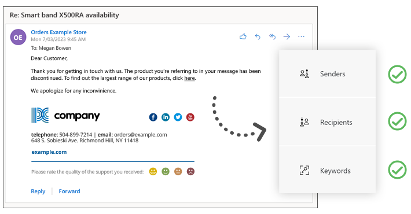
Task: Open the Twitter icon in signature
Action: coord(178,117)
